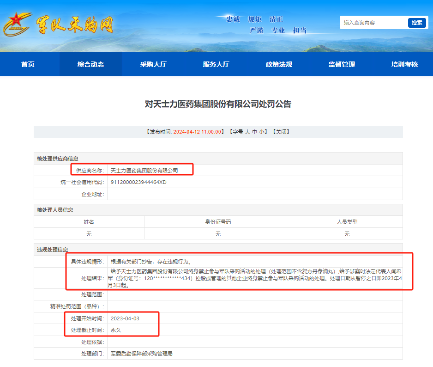Click the 军队采购网 site title text
Screen dimensions: 433x367
pos(75,25)
